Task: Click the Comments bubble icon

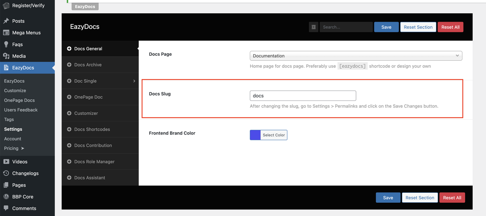Action: [6, 208]
